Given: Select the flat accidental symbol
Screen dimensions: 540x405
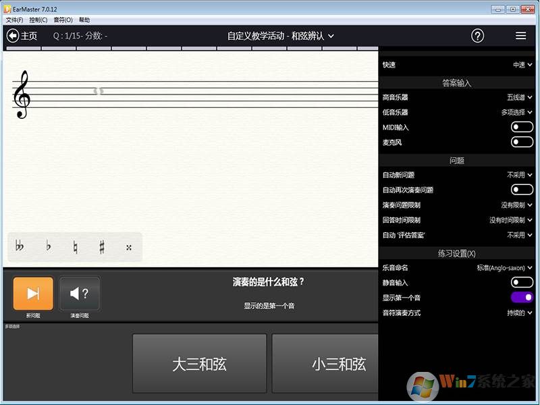Looking at the screenshot, I should (x=48, y=247).
